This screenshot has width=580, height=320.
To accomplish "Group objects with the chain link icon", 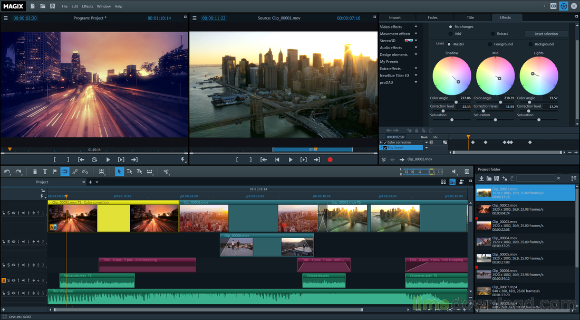I will click(x=75, y=171).
